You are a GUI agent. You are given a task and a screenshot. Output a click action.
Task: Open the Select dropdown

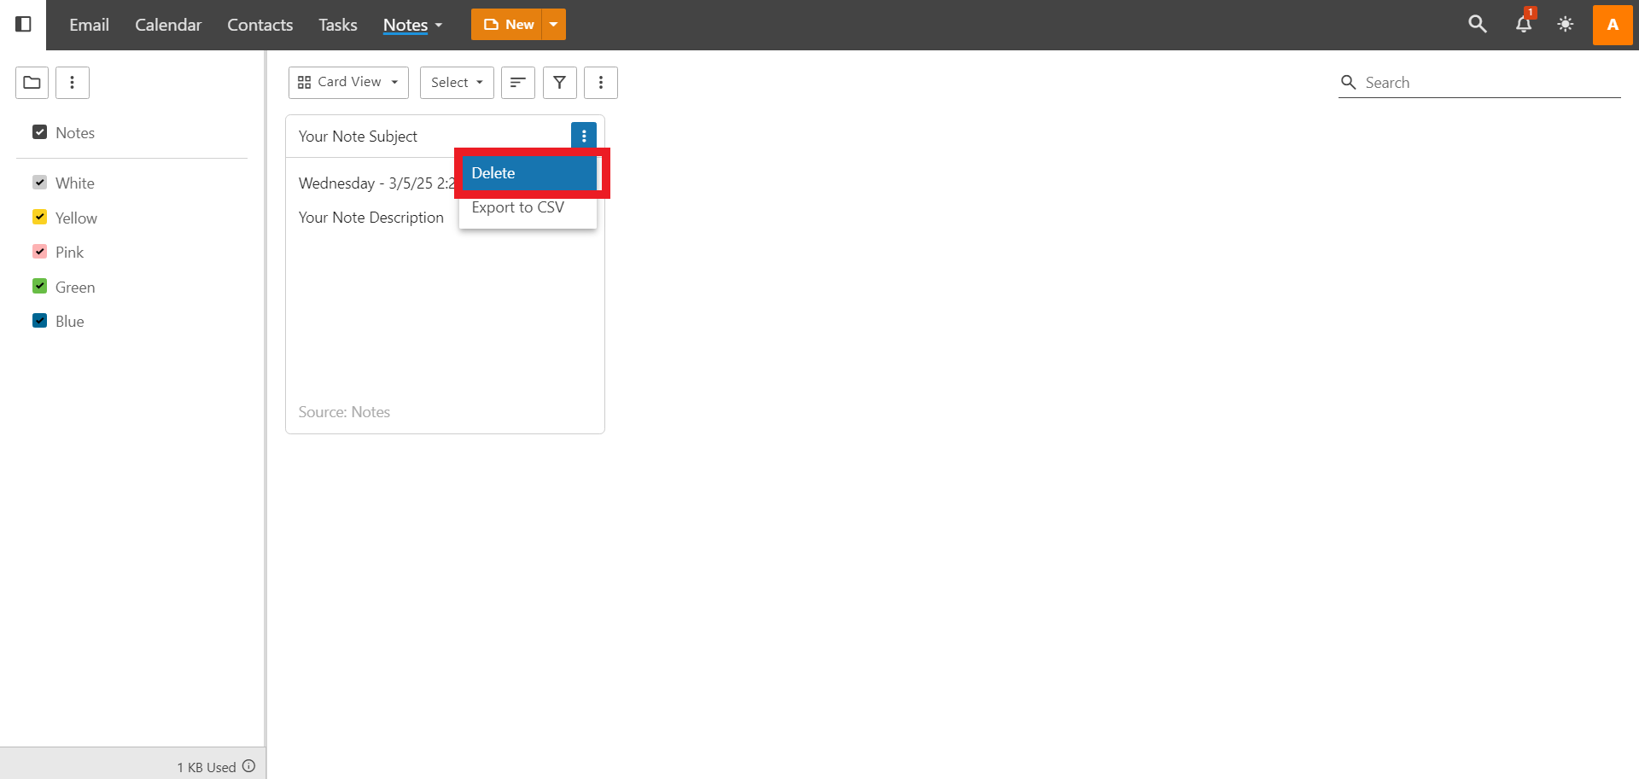pyautogui.click(x=457, y=83)
